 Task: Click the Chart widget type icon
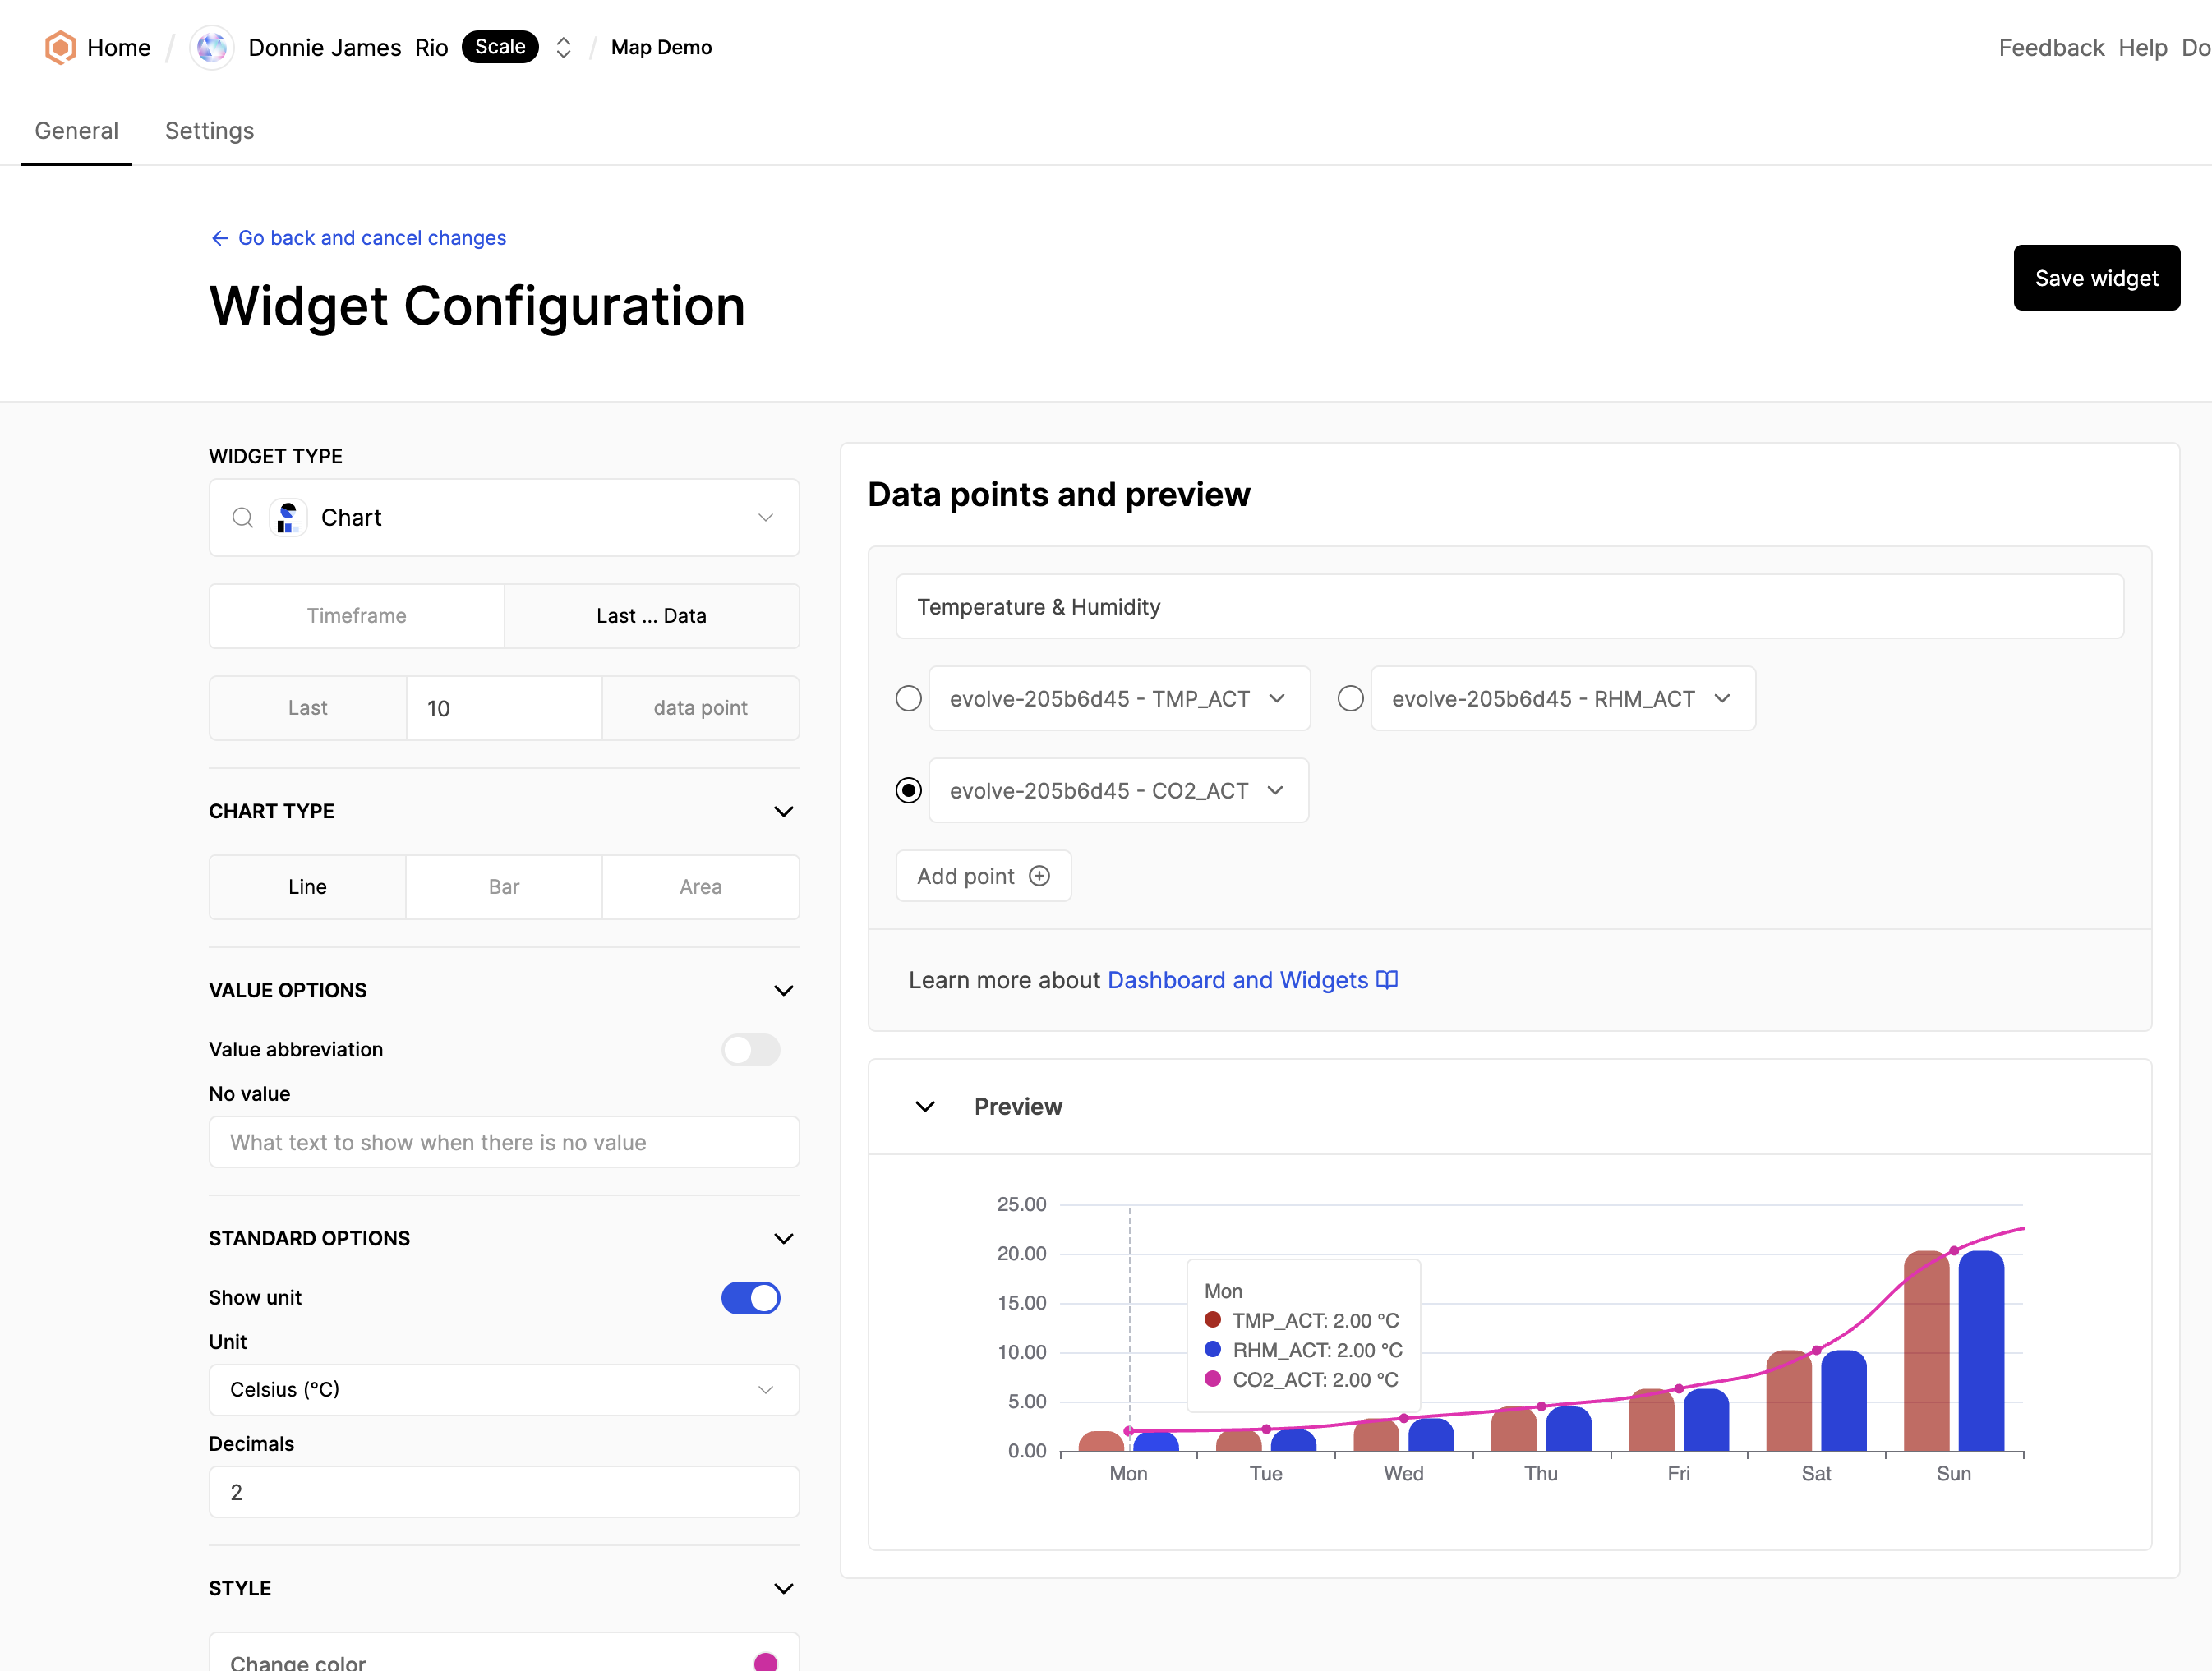point(287,517)
